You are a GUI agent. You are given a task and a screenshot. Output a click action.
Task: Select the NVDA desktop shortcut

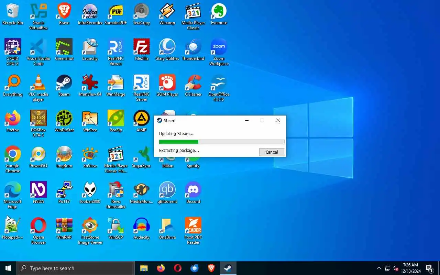tap(38, 193)
